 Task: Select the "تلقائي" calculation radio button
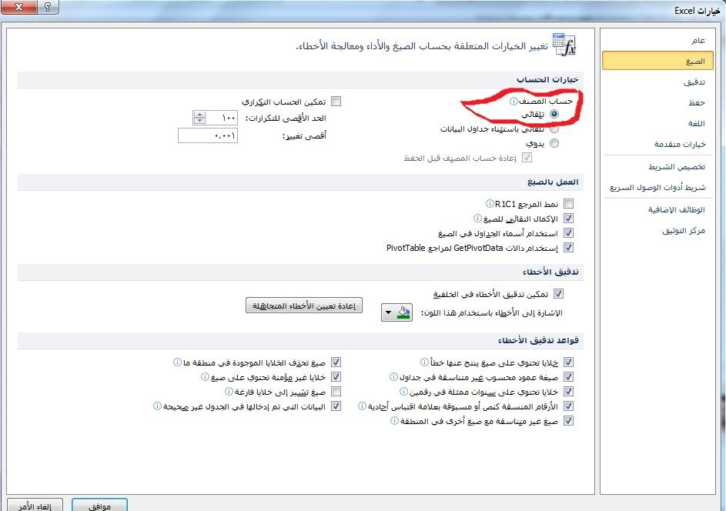(x=554, y=114)
